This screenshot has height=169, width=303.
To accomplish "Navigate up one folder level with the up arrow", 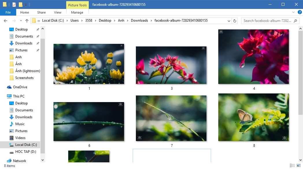I will pyautogui.click(x=27, y=20).
